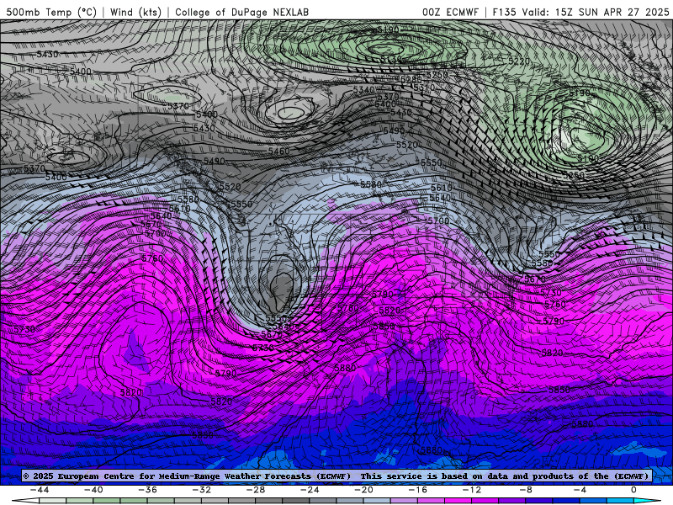
Task: Click the '500mb Temp (°C)' title text
Action: 51,12
